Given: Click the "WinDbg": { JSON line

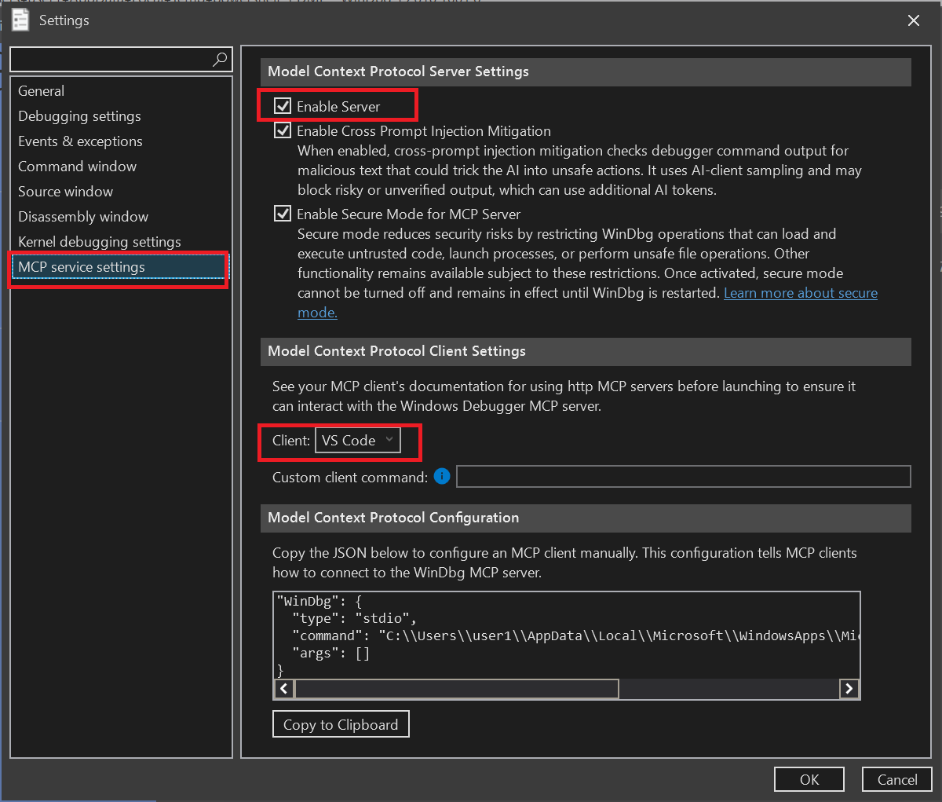Looking at the screenshot, I should 319,601.
